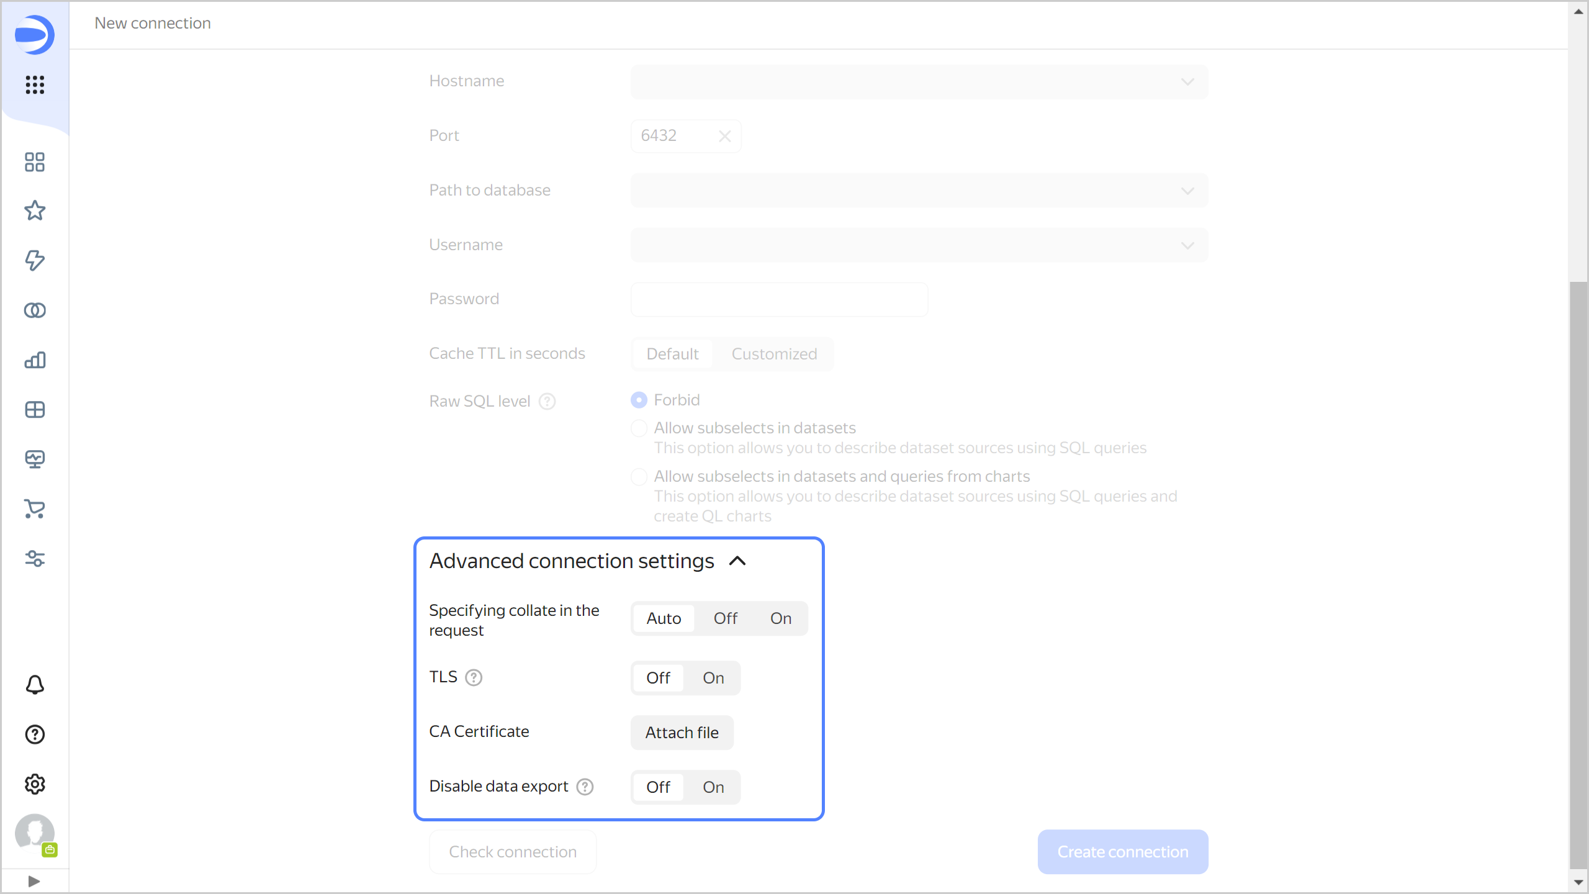Screen dimensions: 1589x894
Task: Set Disable data export to On
Action: [x=713, y=787]
